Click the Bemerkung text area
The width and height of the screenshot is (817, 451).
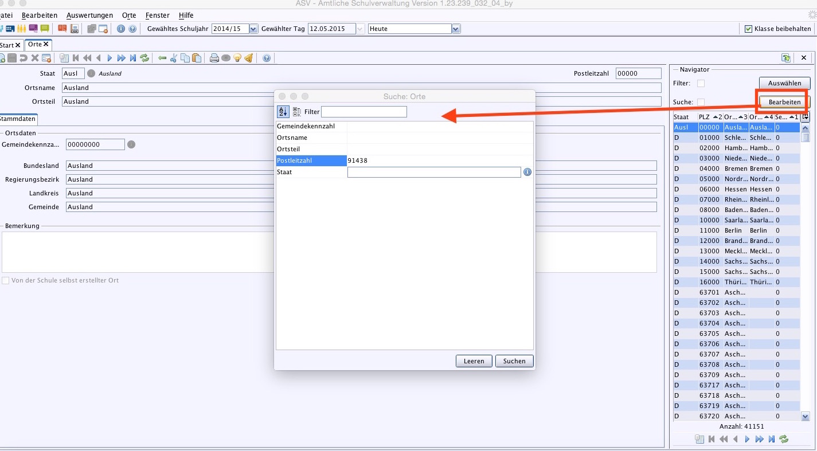329,252
